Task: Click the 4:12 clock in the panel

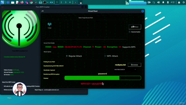Action: 173,2
